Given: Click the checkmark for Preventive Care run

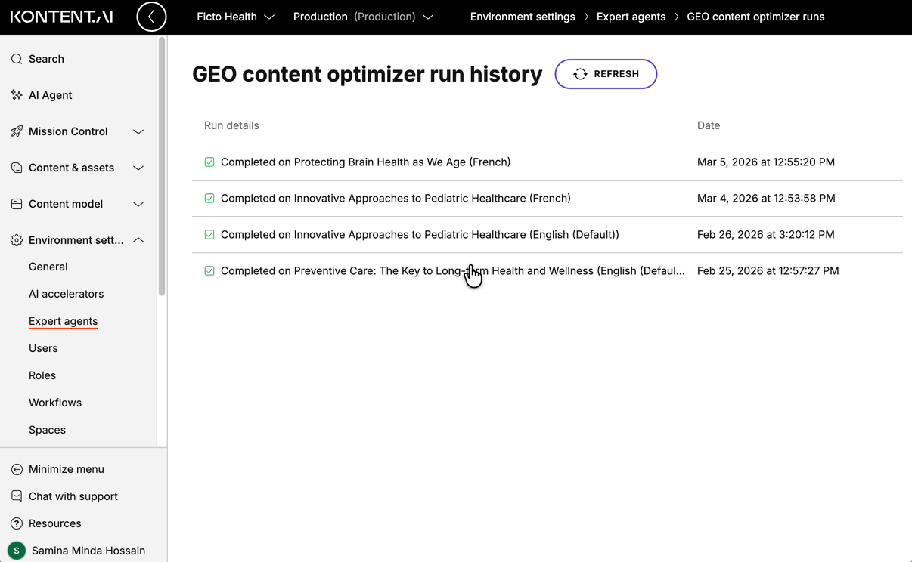Looking at the screenshot, I should [209, 271].
